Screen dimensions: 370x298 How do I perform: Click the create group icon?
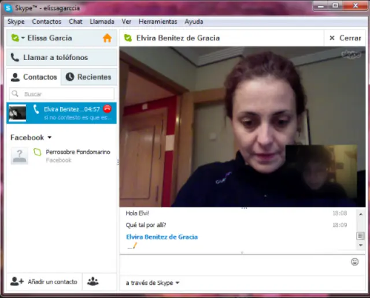click(92, 281)
